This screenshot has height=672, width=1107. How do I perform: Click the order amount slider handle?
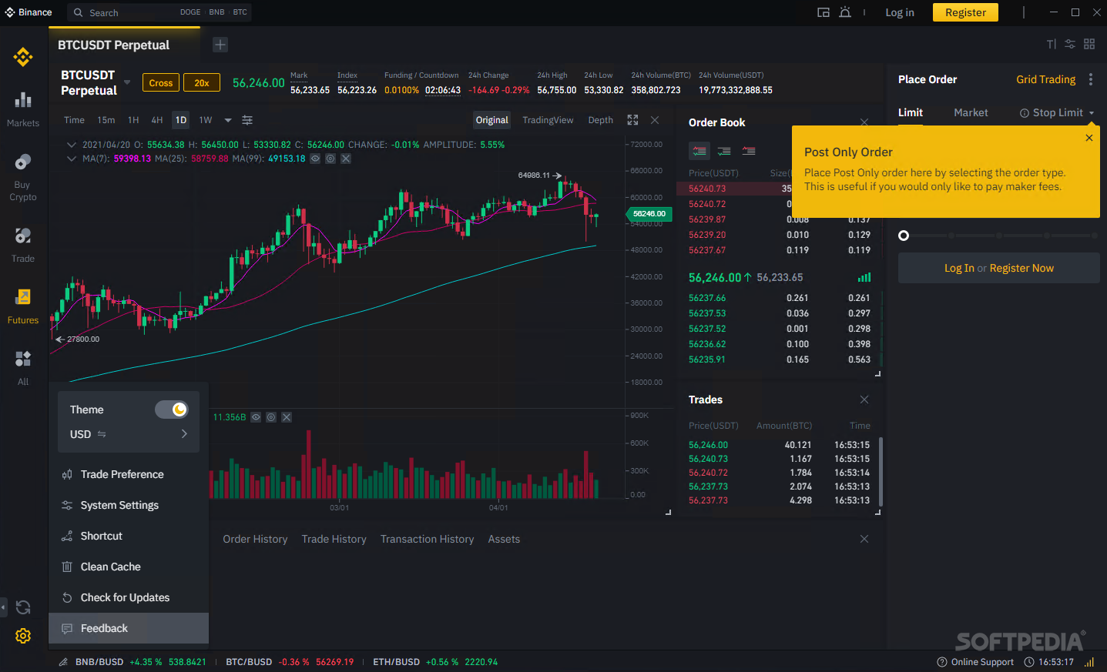pos(904,236)
